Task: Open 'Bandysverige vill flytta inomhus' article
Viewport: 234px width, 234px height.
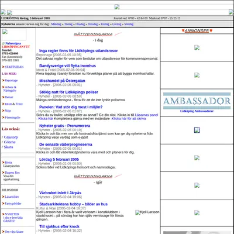Action: click(67, 66)
